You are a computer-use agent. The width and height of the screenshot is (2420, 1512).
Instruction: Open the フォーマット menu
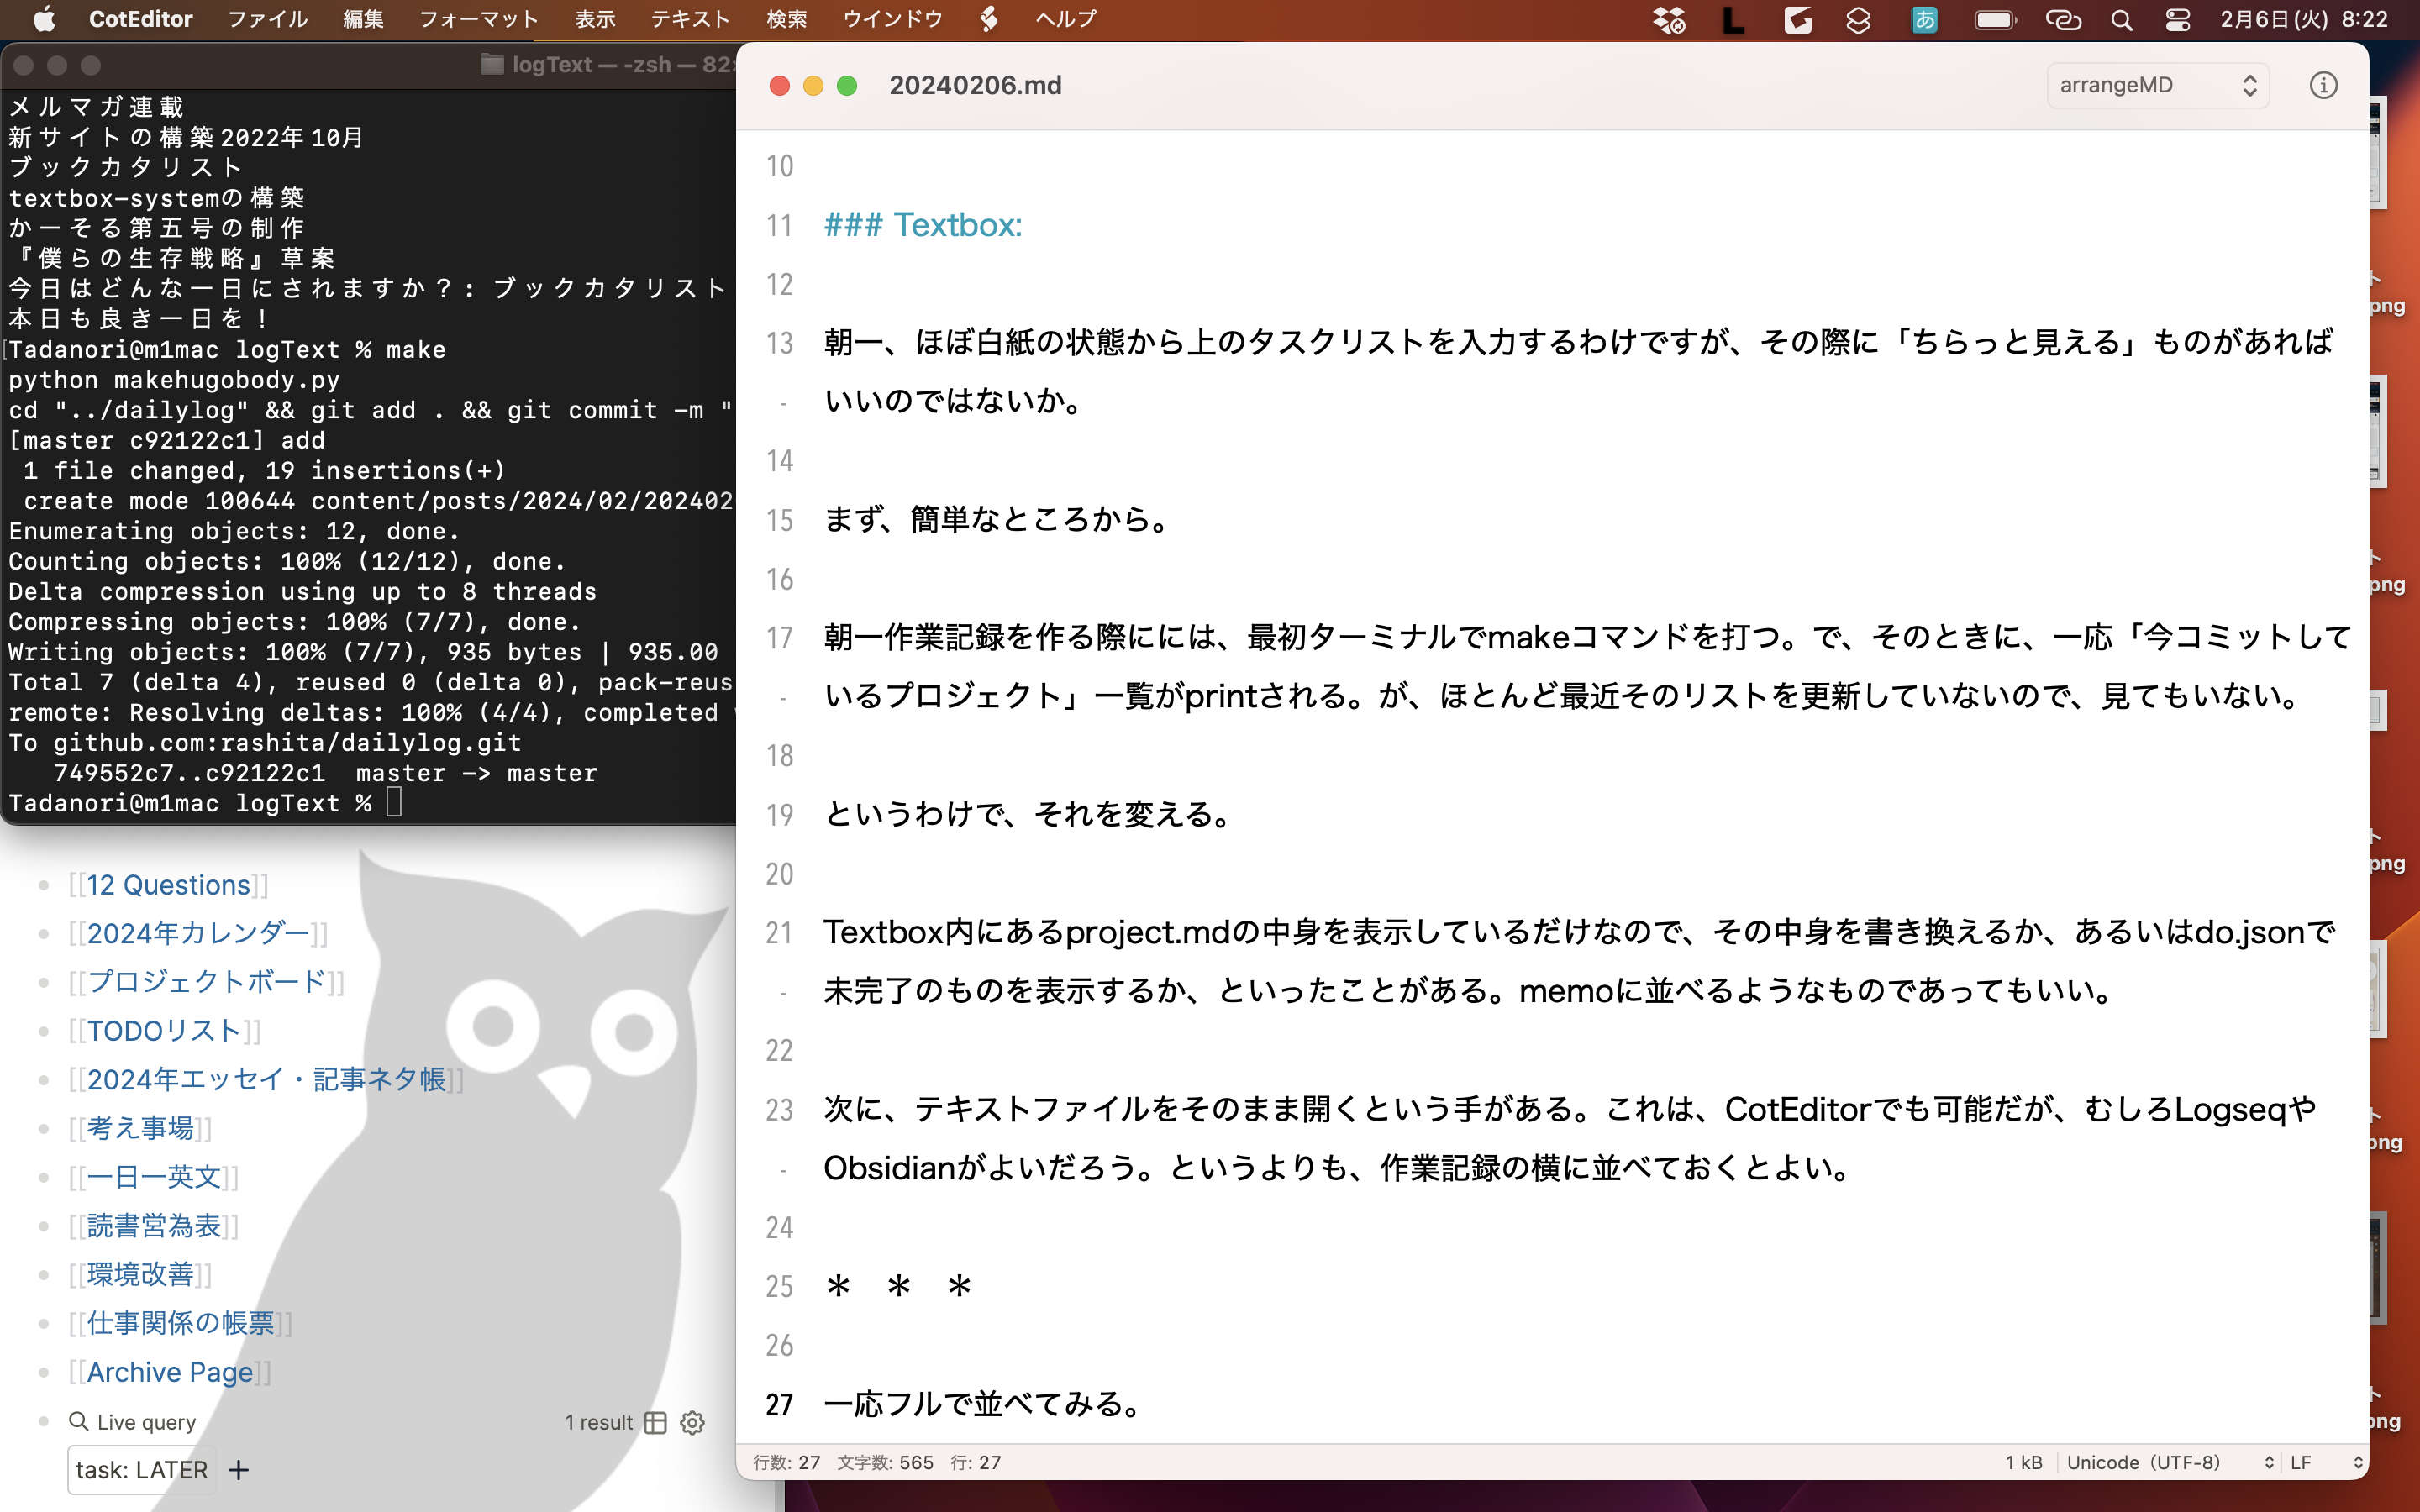tap(479, 19)
